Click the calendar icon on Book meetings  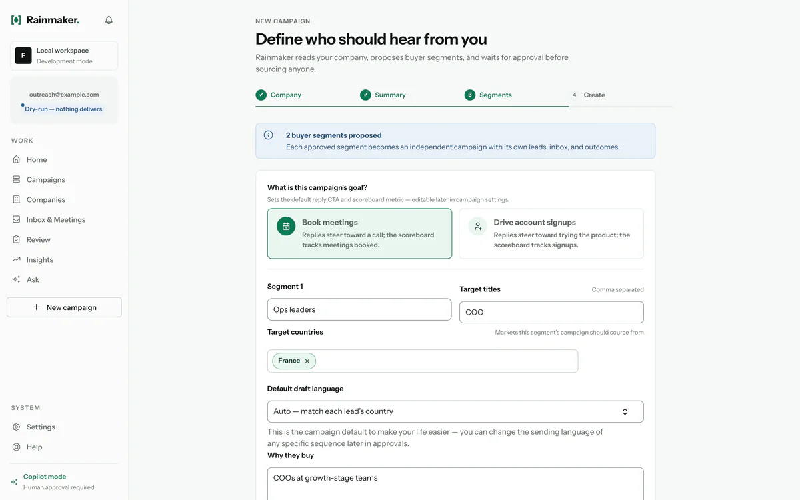[x=286, y=226]
